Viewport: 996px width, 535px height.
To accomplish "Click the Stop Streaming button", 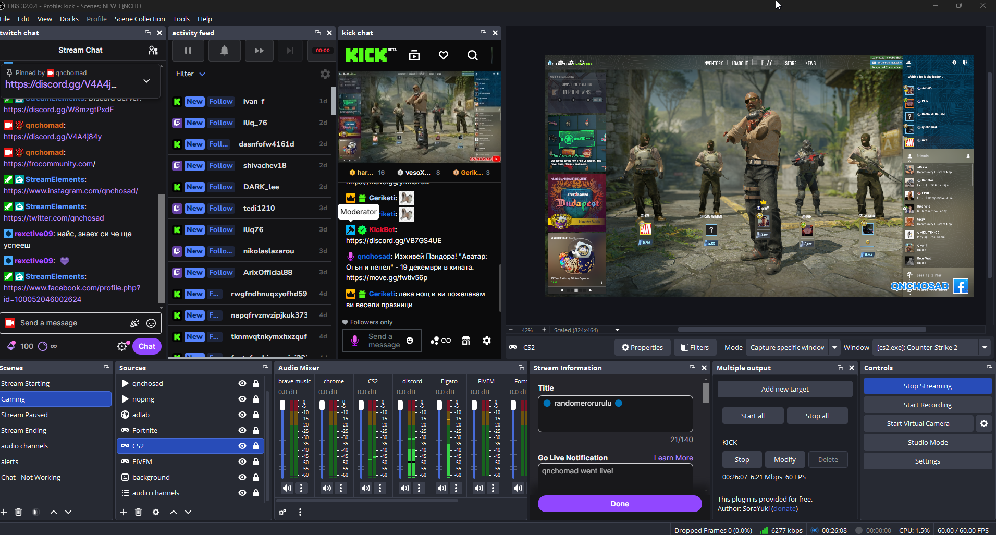I will click(927, 386).
